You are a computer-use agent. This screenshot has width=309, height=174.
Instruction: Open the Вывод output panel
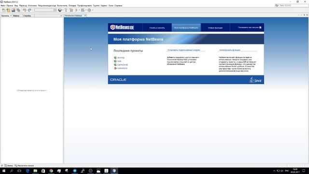tap(9, 166)
